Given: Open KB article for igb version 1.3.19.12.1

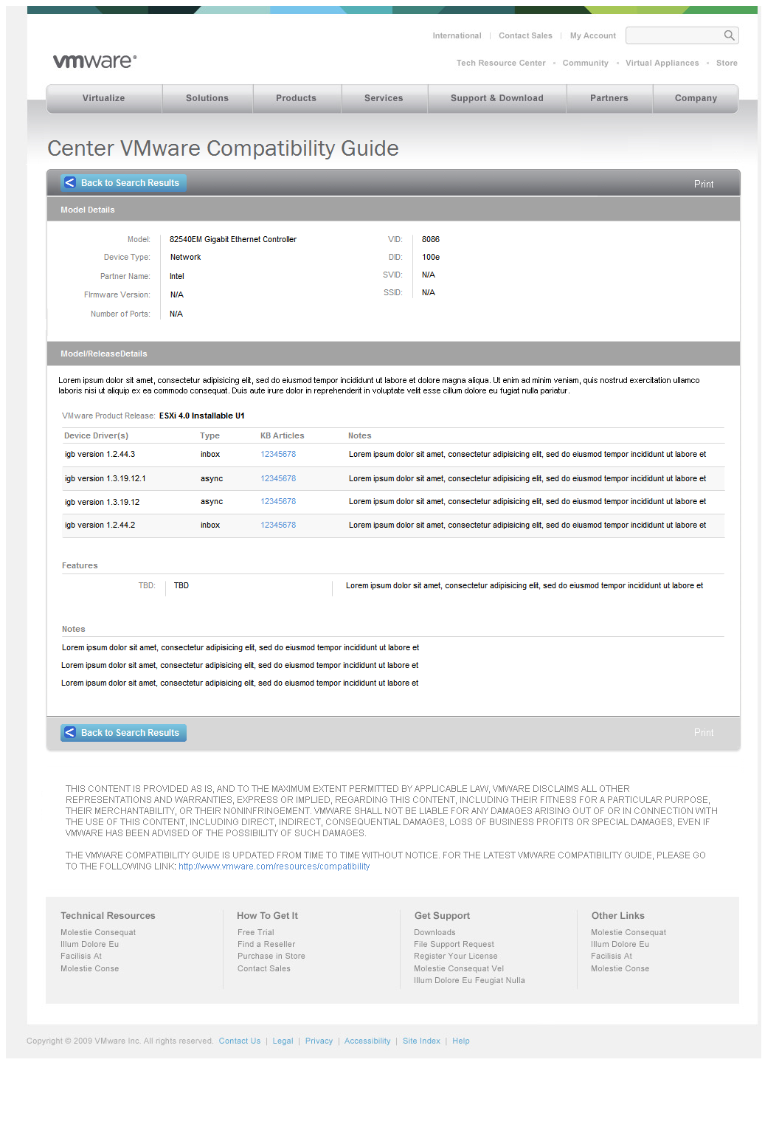Looking at the screenshot, I should [x=278, y=479].
